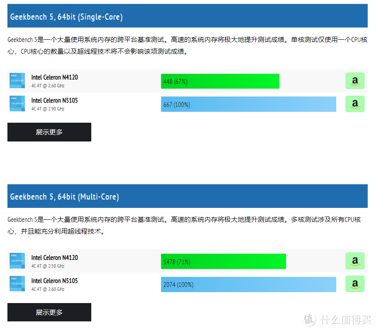Click the "4C 4T @ 2.60 GHz" text under N5105

coord(48,289)
